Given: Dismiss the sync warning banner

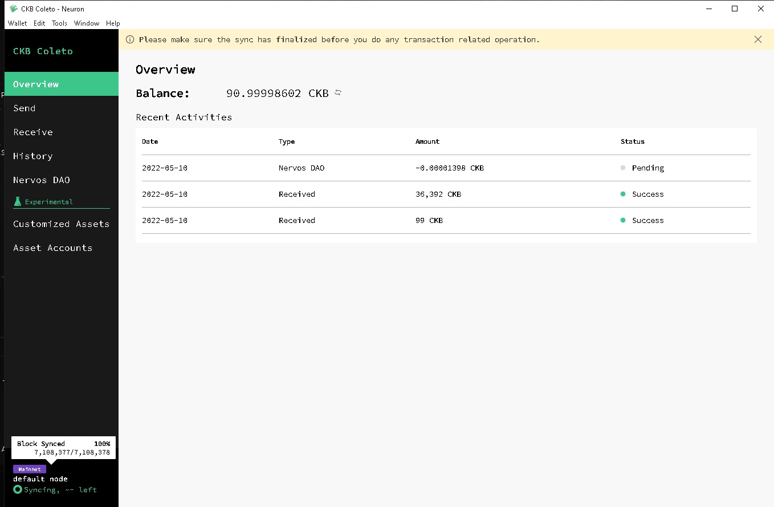Looking at the screenshot, I should (x=758, y=39).
